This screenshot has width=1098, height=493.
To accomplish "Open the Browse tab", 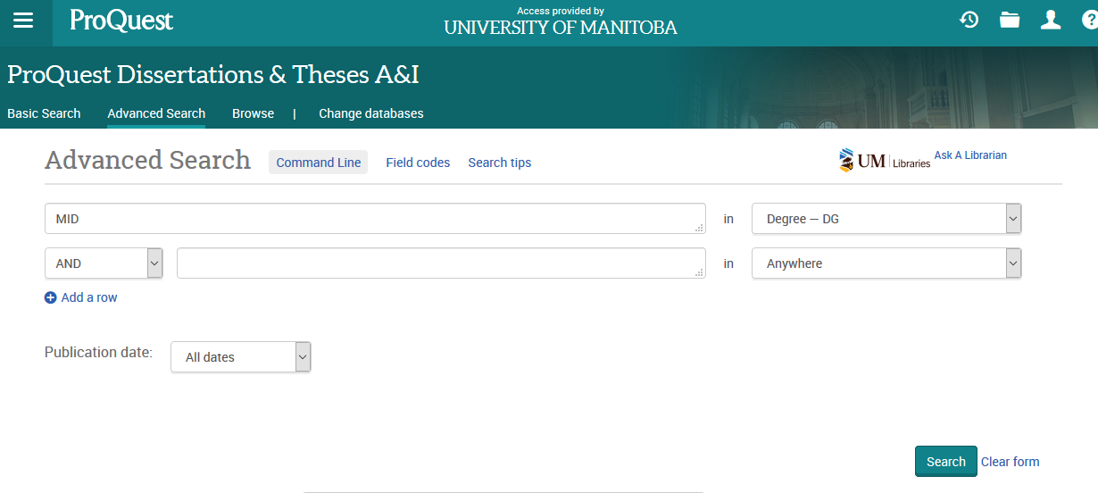I will point(253,113).
